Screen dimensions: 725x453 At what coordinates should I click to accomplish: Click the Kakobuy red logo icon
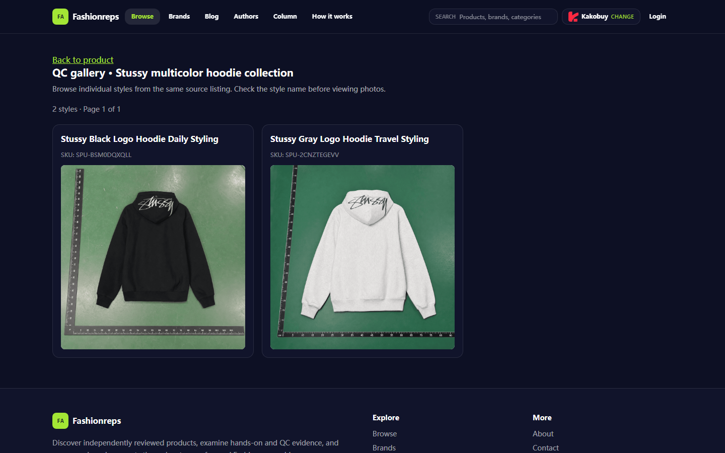coord(573,17)
